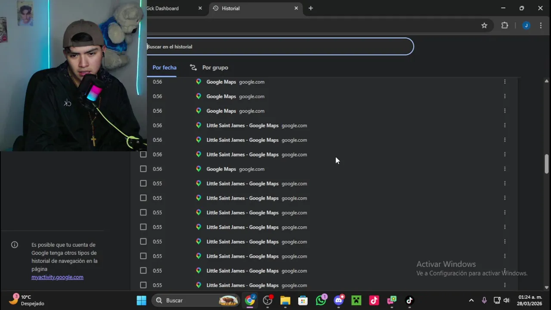Bookmark this page with the star icon
Image resolution: width=551 pixels, height=310 pixels.
484,25
